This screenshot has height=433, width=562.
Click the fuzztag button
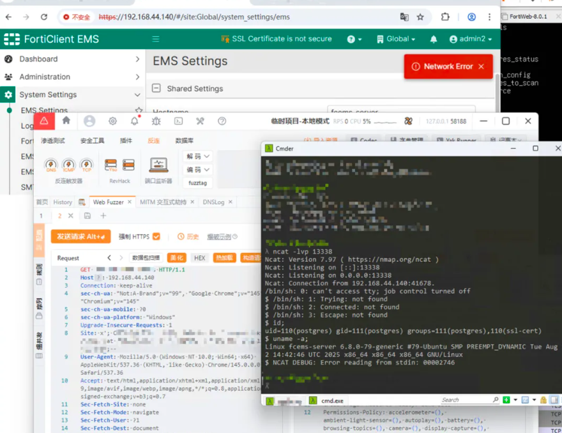pyautogui.click(x=197, y=183)
